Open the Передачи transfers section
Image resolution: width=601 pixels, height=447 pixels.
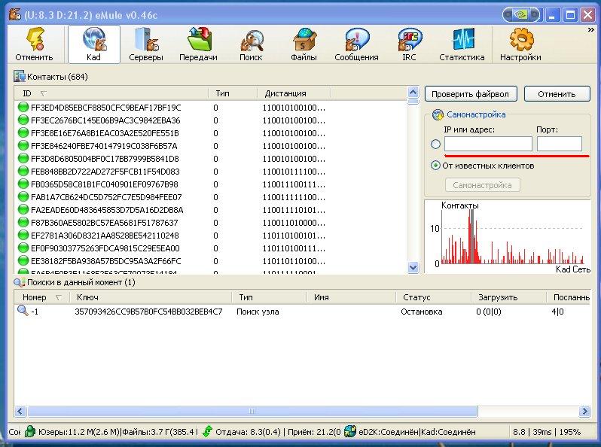click(199, 44)
